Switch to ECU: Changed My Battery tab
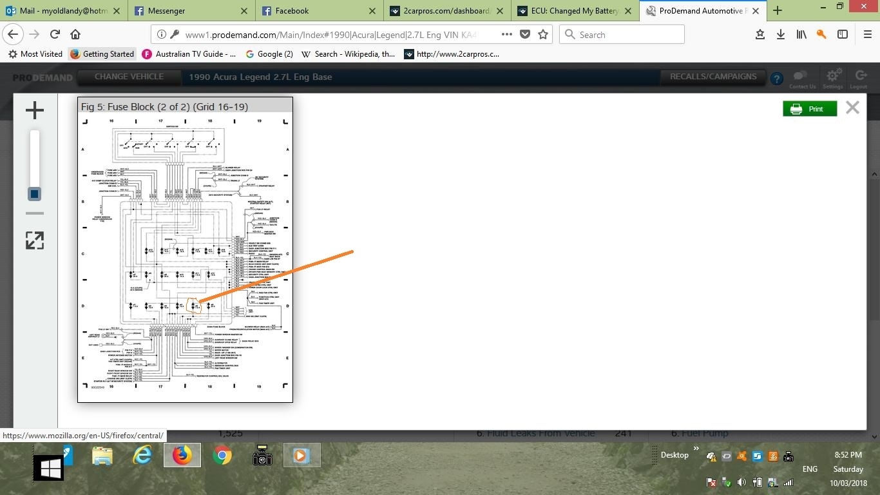Image resolution: width=880 pixels, height=495 pixels. coord(575,11)
